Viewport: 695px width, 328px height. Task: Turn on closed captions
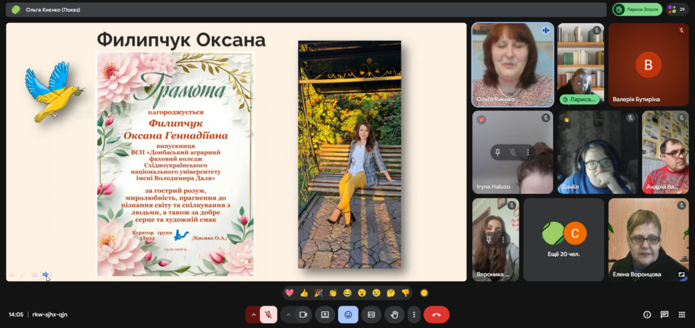click(371, 314)
